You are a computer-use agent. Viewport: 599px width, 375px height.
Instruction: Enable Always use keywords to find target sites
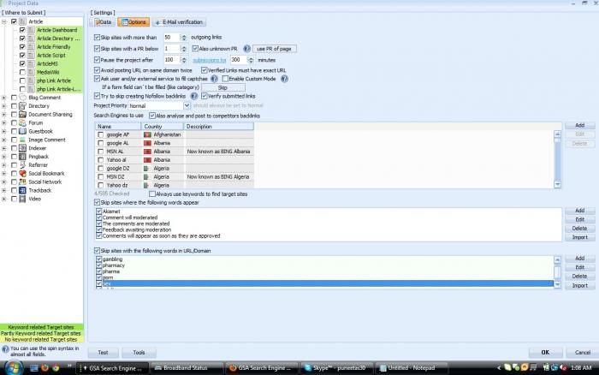[152, 194]
